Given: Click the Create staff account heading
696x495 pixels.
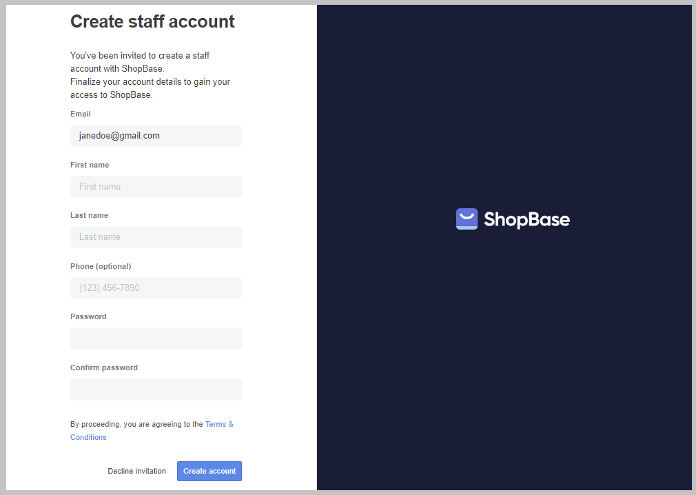Looking at the screenshot, I should click(x=152, y=21).
